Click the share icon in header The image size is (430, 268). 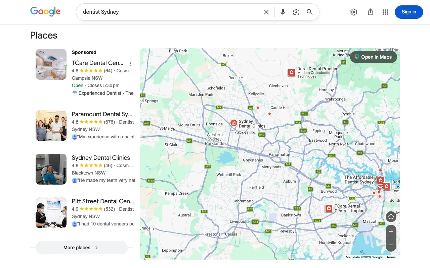(x=371, y=12)
